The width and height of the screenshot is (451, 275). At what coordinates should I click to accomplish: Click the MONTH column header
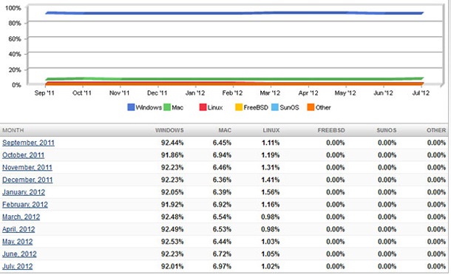[13, 130]
